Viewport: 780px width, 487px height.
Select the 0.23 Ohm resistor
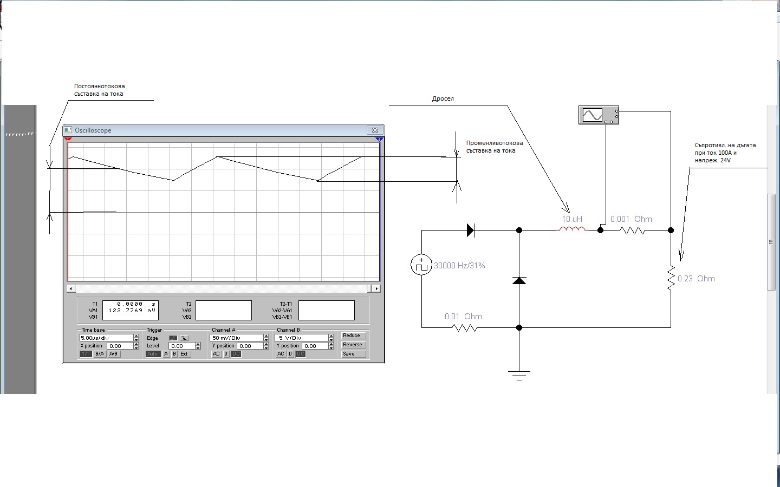click(x=671, y=278)
